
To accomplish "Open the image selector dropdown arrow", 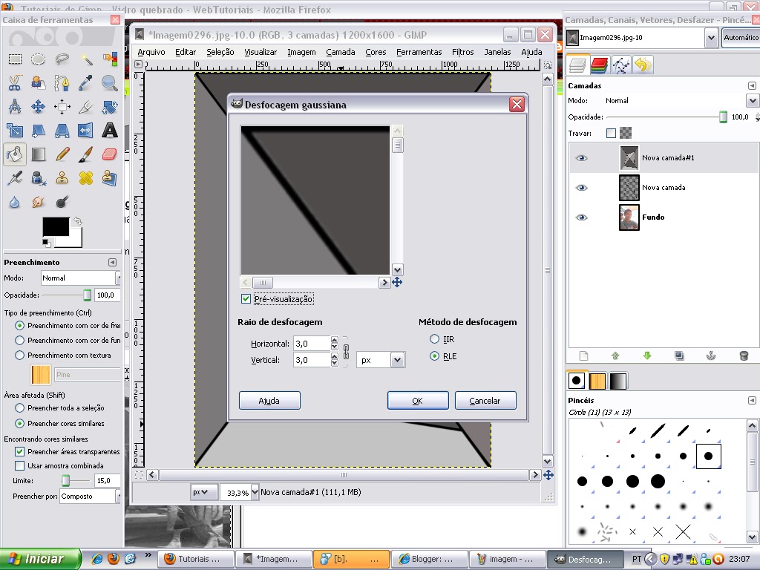I will (x=710, y=37).
